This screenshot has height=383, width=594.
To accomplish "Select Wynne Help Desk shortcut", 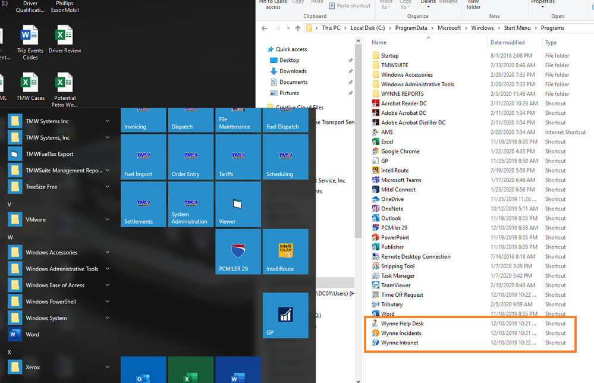I will (398, 324).
